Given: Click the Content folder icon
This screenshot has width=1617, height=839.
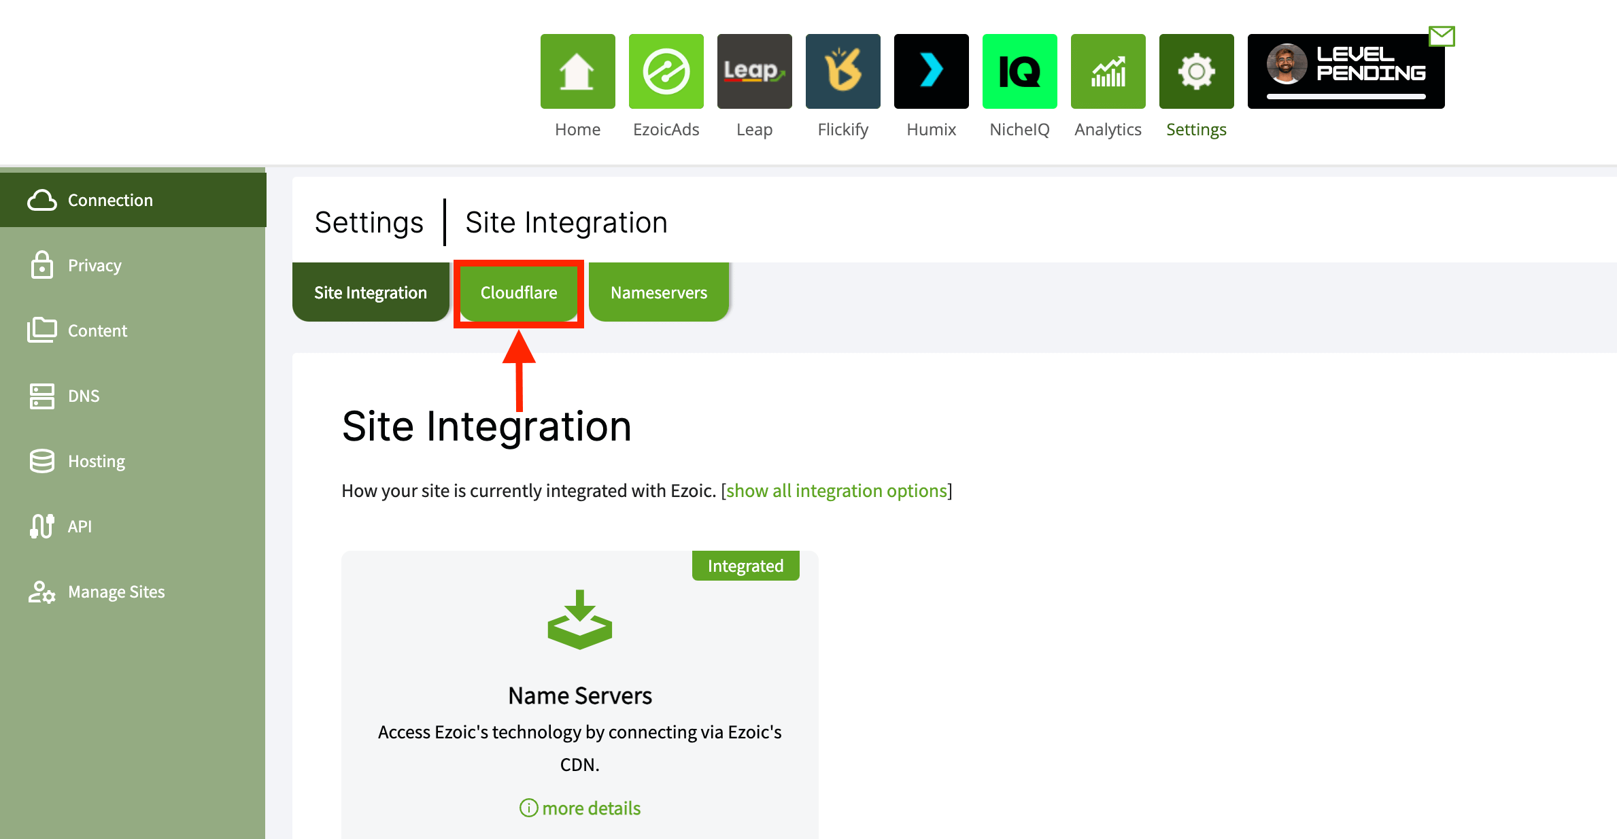Looking at the screenshot, I should pos(42,330).
